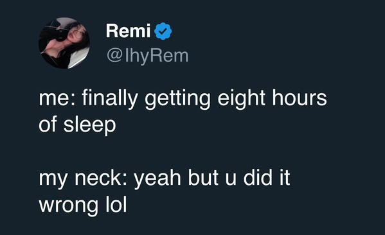Click the word "finally" in the tweet

coord(109,98)
